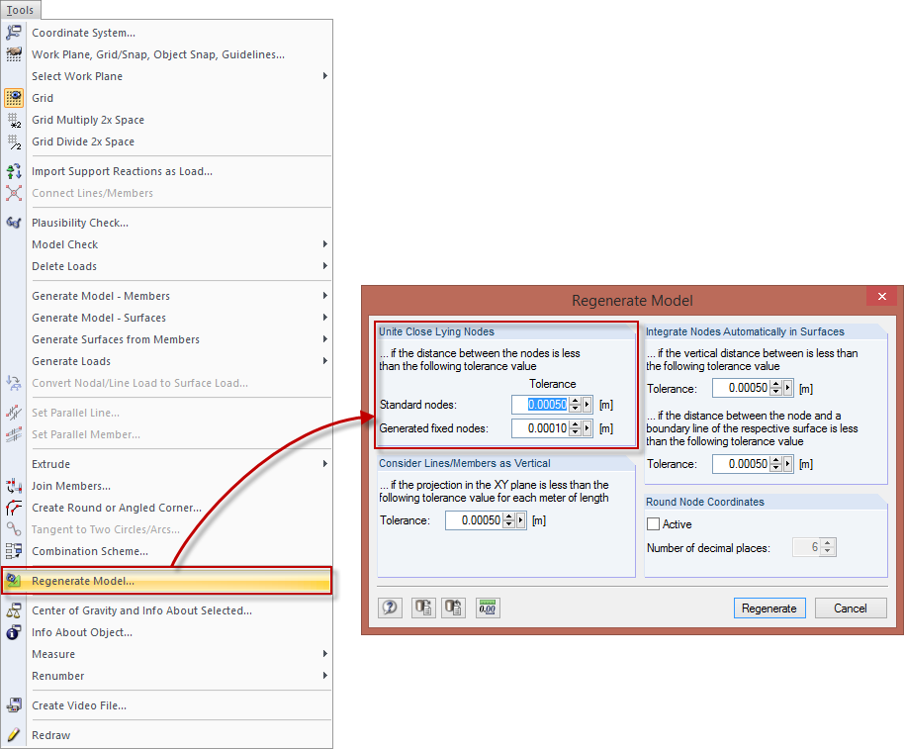Open Generated fixed nodes value list arrow
Image resolution: width=904 pixels, height=749 pixels.
pos(587,428)
